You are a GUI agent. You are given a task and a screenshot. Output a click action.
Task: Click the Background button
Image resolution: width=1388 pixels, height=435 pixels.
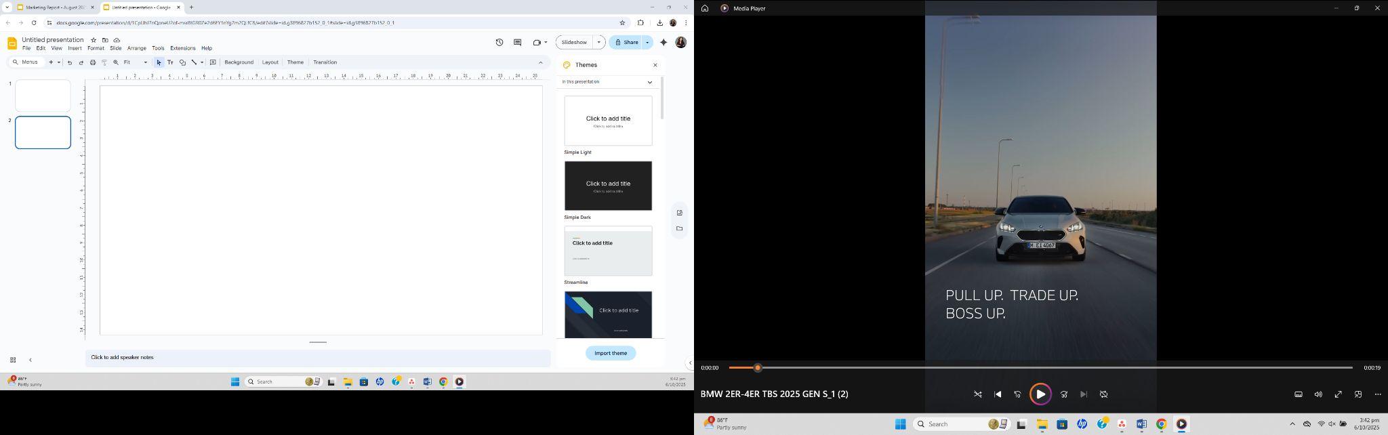[x=239, y=62]
